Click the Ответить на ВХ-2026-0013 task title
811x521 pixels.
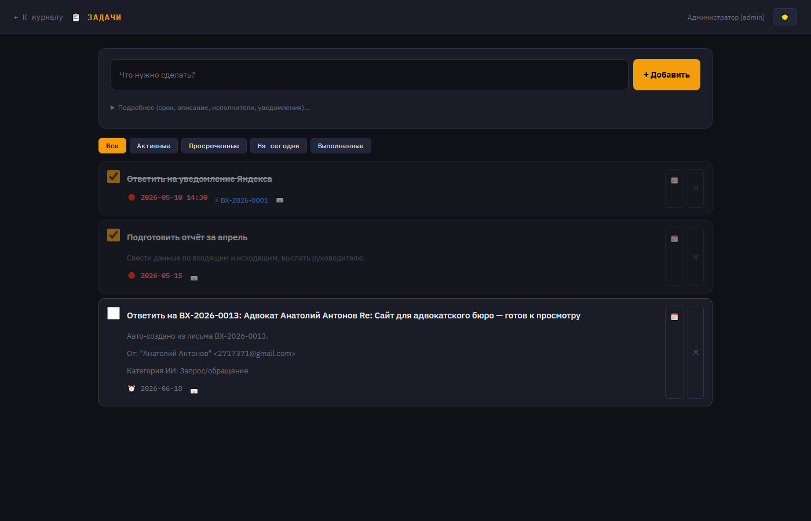(x=353, y=315)
